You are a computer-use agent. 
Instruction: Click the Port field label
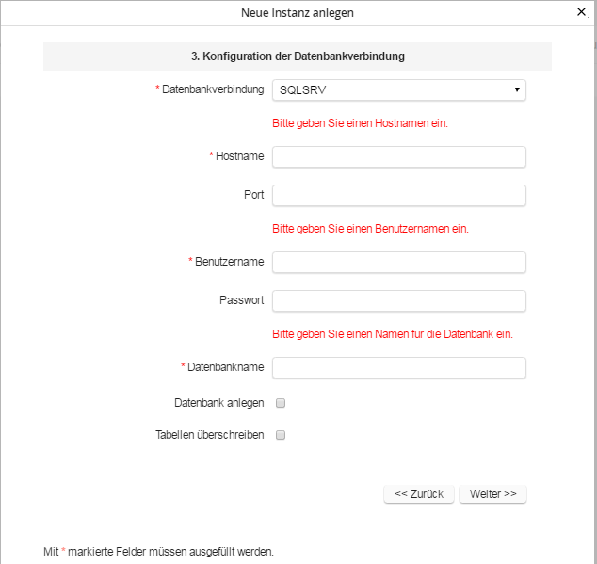[253, 195]
